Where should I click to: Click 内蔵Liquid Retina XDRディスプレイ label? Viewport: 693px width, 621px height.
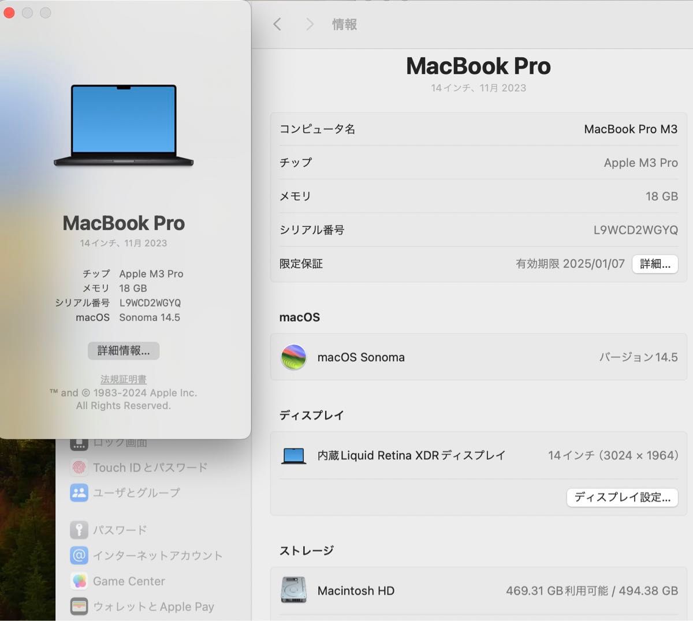pos(411,455)
